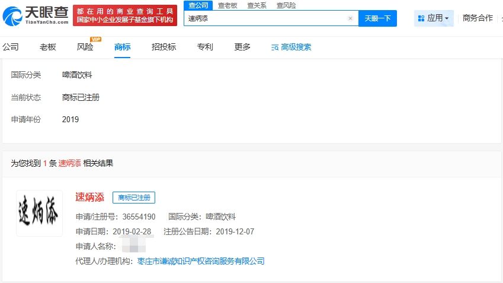The width and height of the screenshot is (503, 283).
Task: Open the 更多 navigation menu
Action: (x=242, y=47)
